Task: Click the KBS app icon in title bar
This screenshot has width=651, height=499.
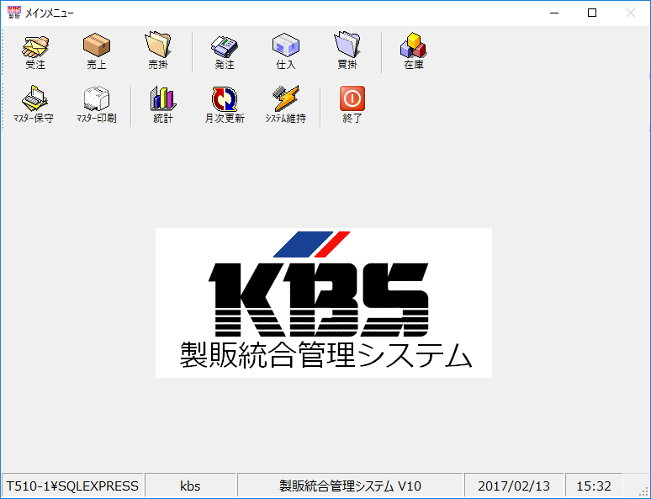Action: coord(14,13)
